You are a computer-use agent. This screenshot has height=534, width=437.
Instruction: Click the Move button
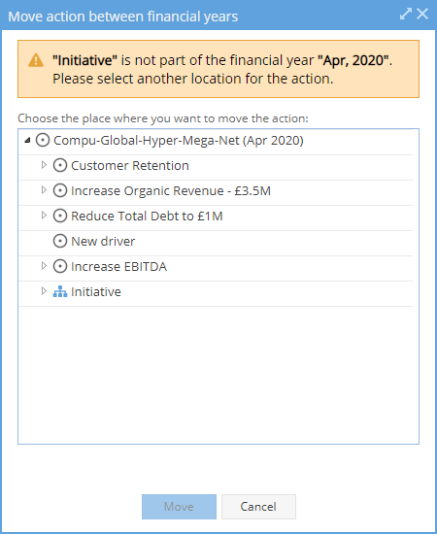179,507
